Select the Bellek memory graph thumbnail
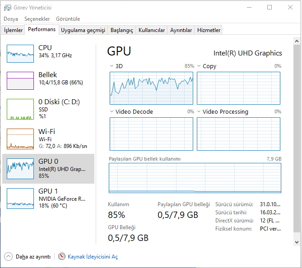The width and height of the screenshot is (302, 268). pos(20,81)
